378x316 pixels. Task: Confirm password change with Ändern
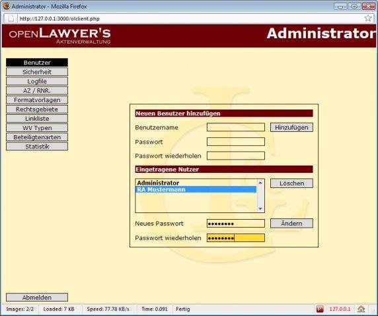click(291, 224)
